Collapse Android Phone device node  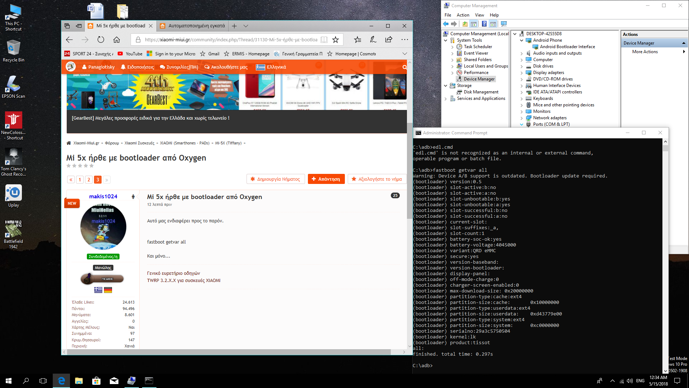(x=522, y=41)
